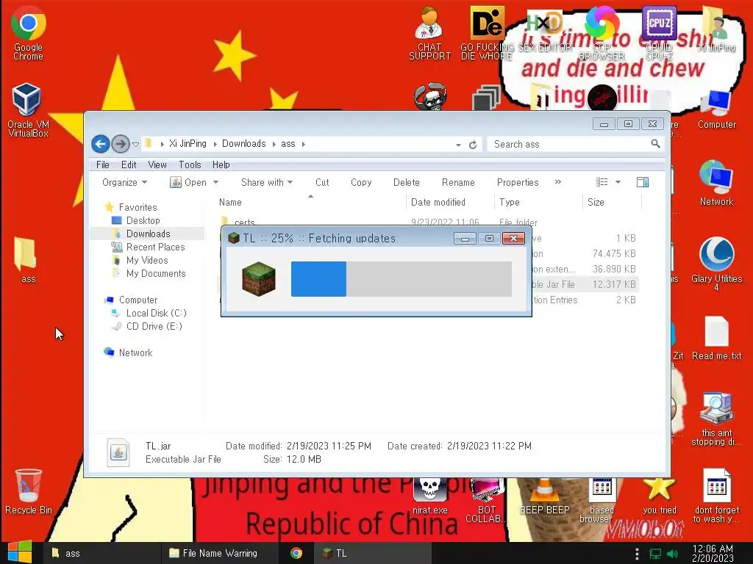The width and height of the screenshot is (753, 564).
Task: Select Local Disk (C:) in navigation pane
Action: (x=156, y=313)
